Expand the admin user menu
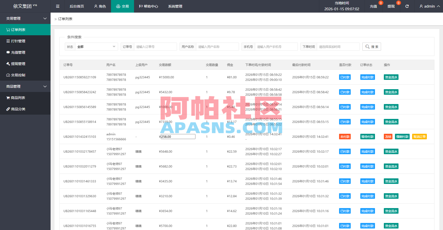This screenshot has height=230, width=443. 430,6
